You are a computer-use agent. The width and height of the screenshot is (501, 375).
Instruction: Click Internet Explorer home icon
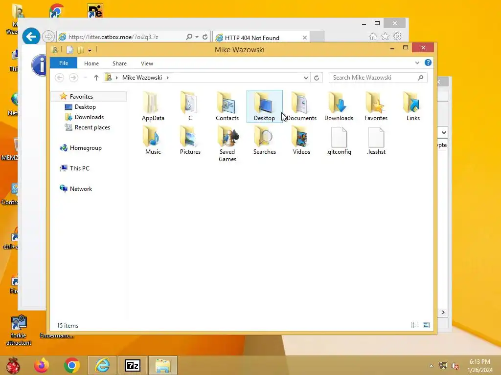coord(373,37)
